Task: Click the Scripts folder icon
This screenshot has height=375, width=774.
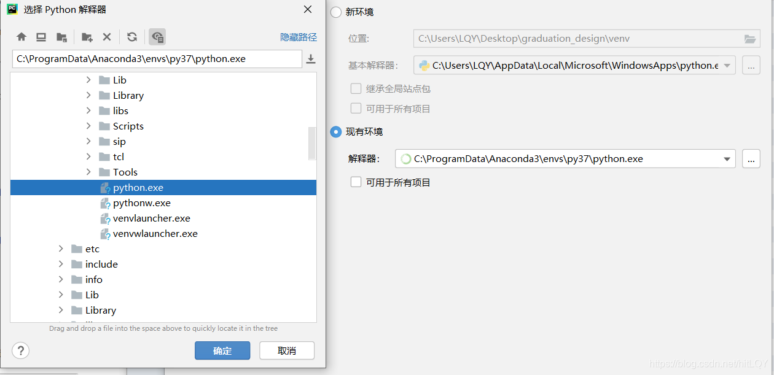Action: (x=104, y=126)
